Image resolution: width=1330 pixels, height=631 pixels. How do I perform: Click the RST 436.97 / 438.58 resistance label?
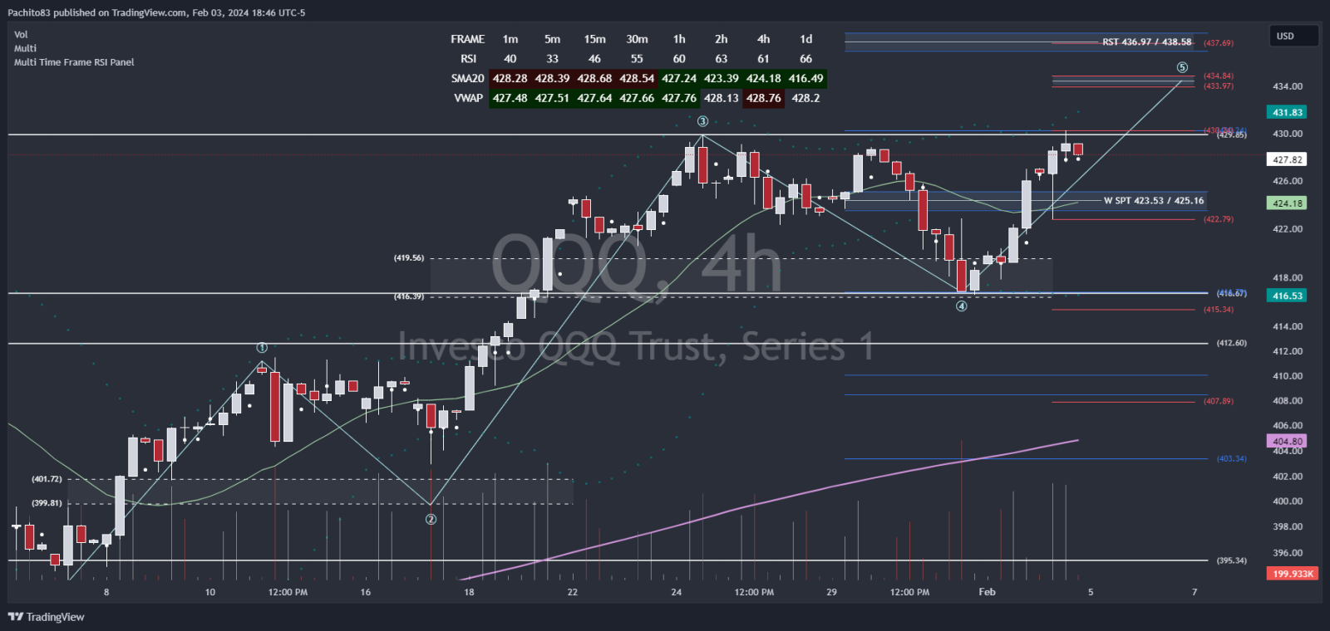pyautogui.click(x=1147, y=42)
